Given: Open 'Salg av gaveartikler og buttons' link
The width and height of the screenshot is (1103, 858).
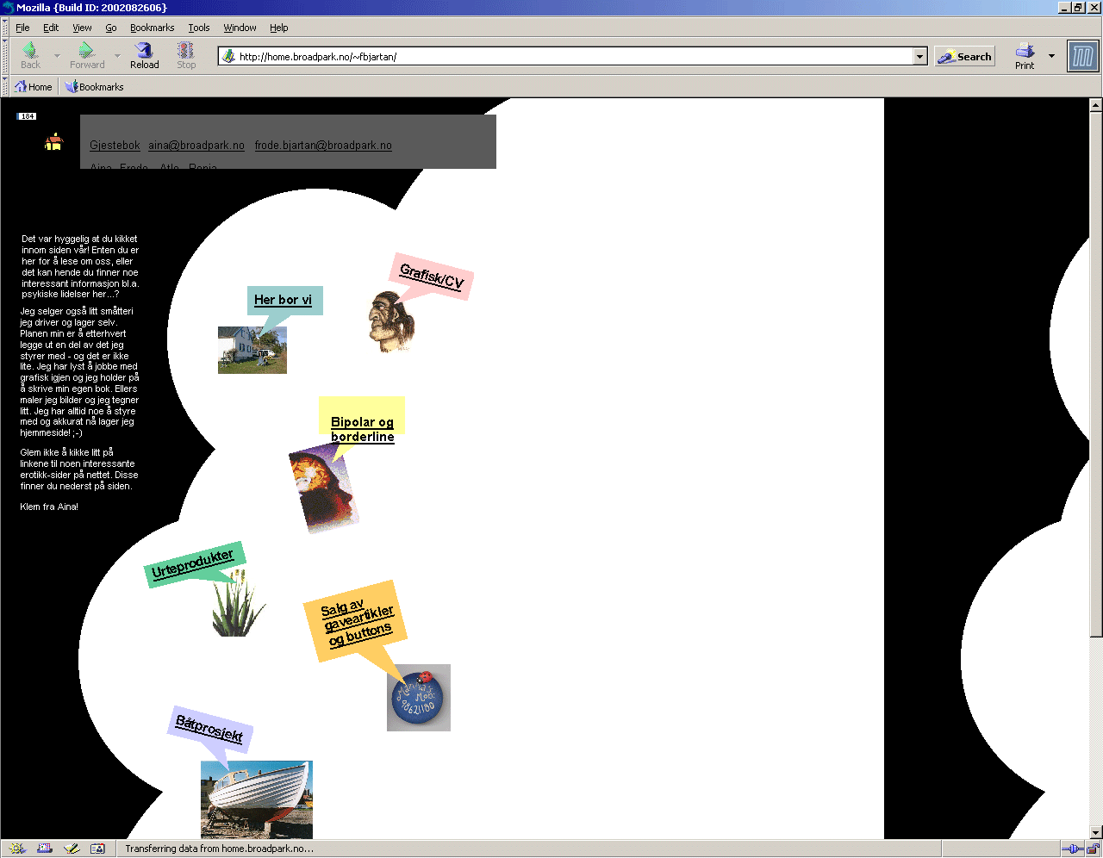Looking at the screenshot, I should click(358, 624).
